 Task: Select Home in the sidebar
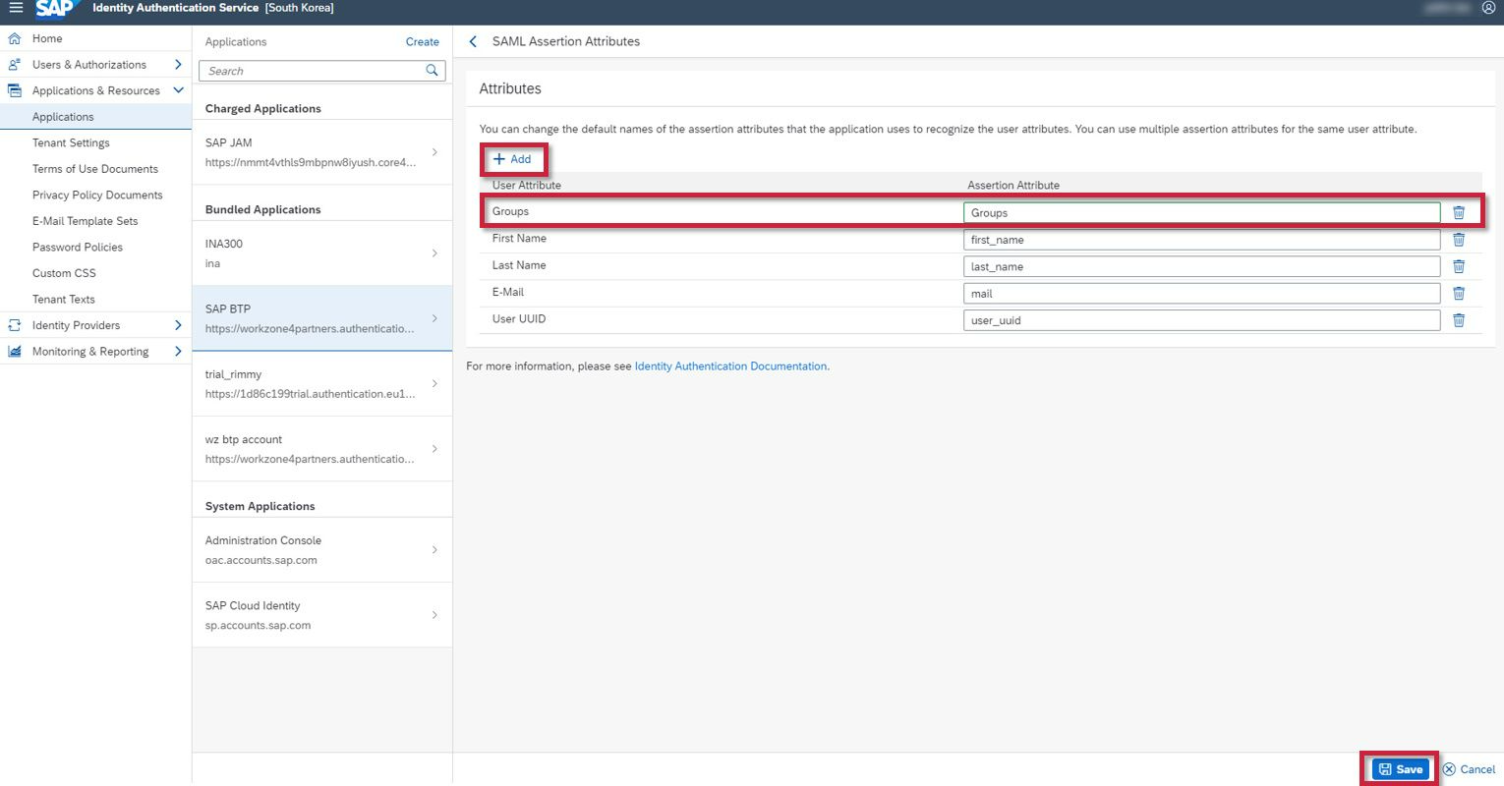[x=95, y=38]
